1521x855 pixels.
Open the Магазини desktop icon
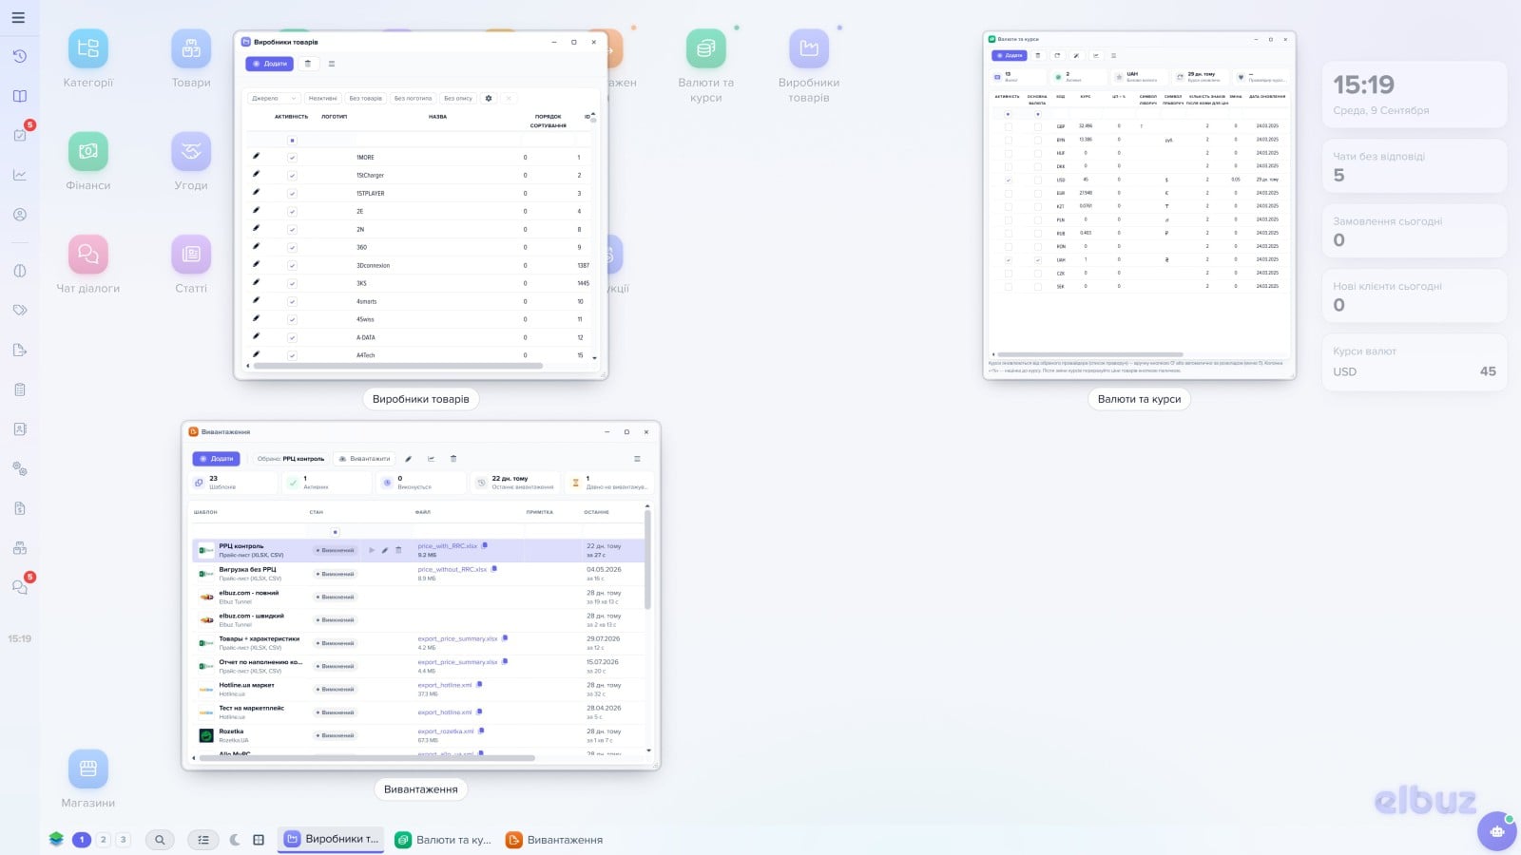tap(87, 769)
